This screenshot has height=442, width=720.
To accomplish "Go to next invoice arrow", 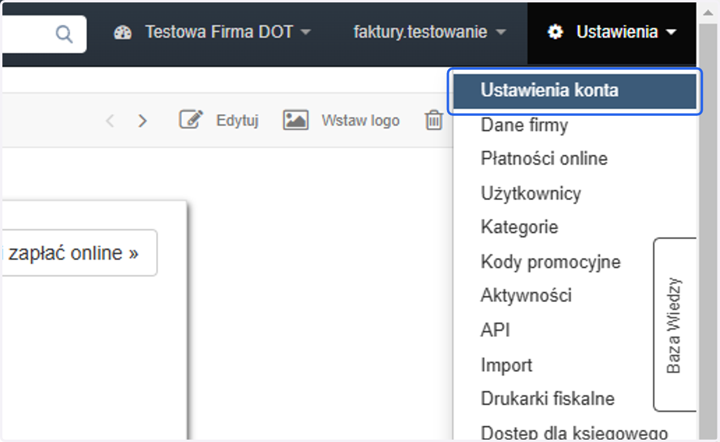I will pos(142,121).
